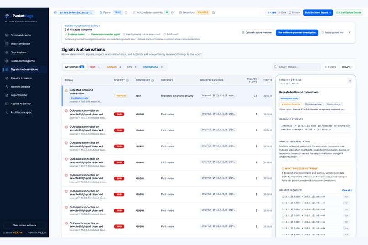Open Incident timeline in sidebar
The image size is (368, 245).
pos(24,87)
